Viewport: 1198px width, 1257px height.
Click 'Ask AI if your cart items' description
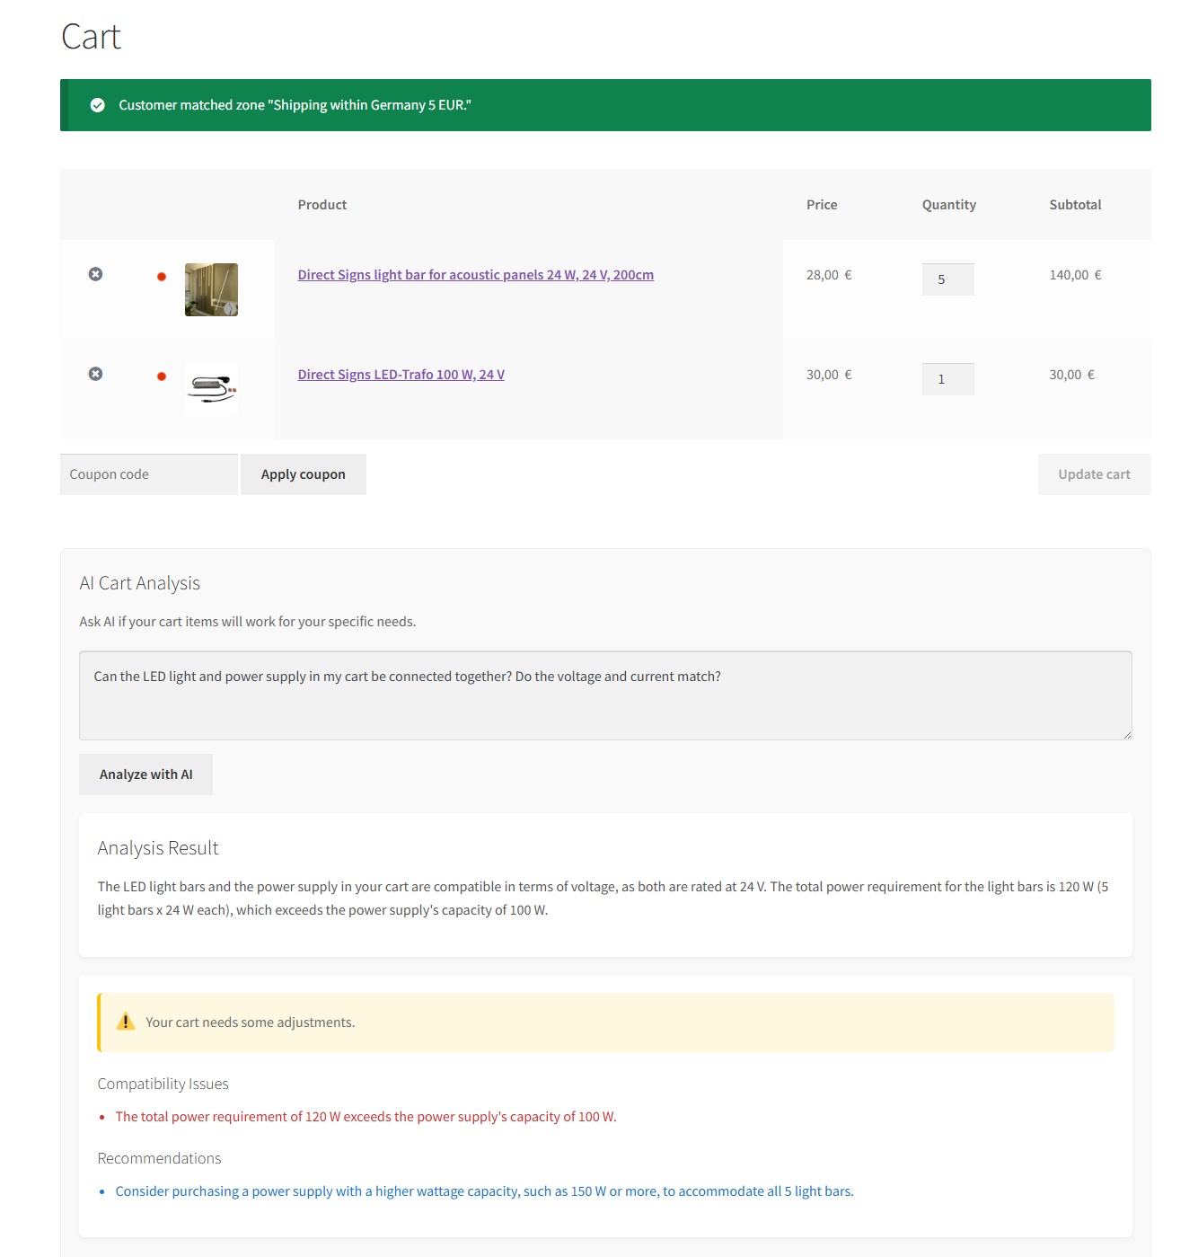click(248, 622)
